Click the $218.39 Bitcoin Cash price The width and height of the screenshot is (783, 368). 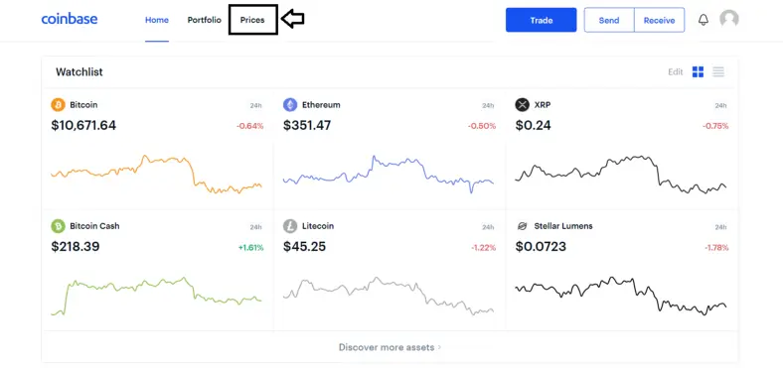click(76, 246)
